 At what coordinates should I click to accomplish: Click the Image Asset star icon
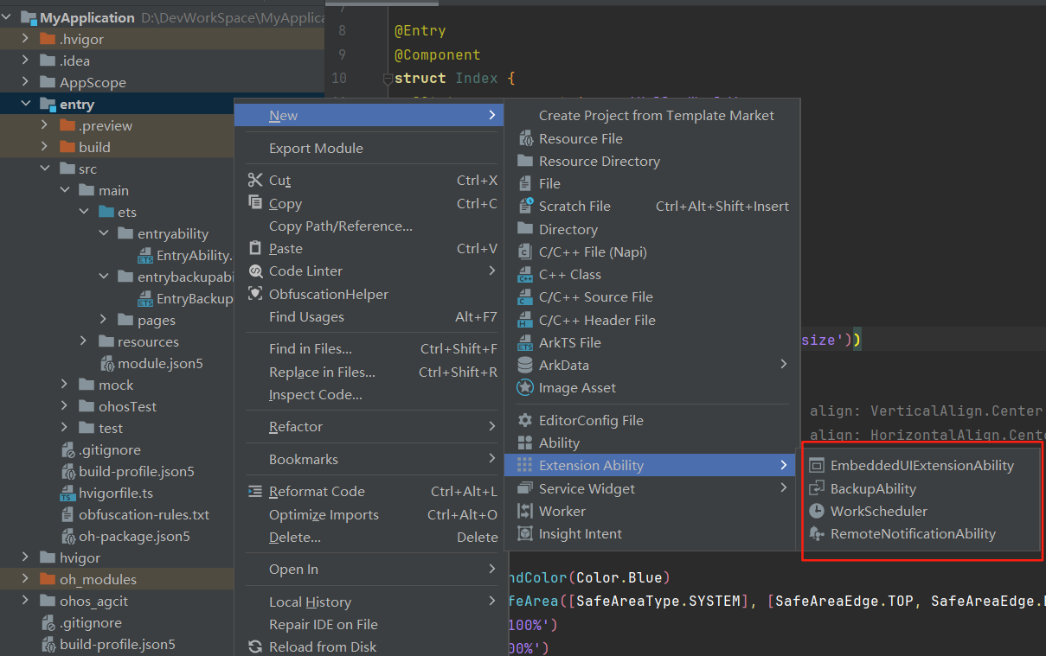[x=524, y=388]
